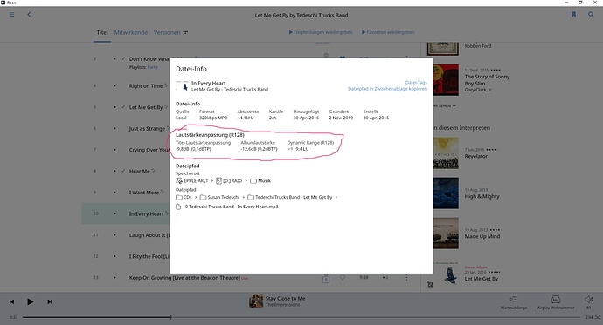The height and width of the screenshot is (325, 603).
Task: Click the pick badge on track 13
Action: tap(326, 279)
